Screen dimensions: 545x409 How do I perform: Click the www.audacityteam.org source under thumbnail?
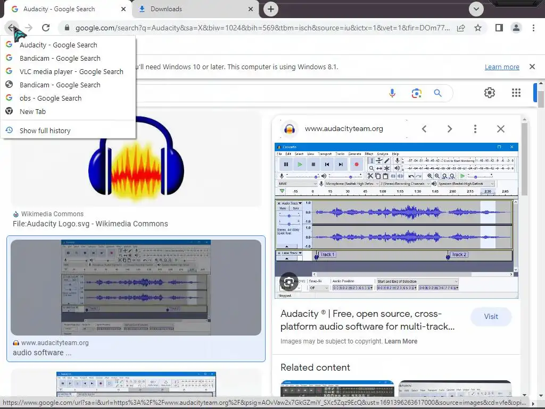pyautogui.click(x=55, y=342)
